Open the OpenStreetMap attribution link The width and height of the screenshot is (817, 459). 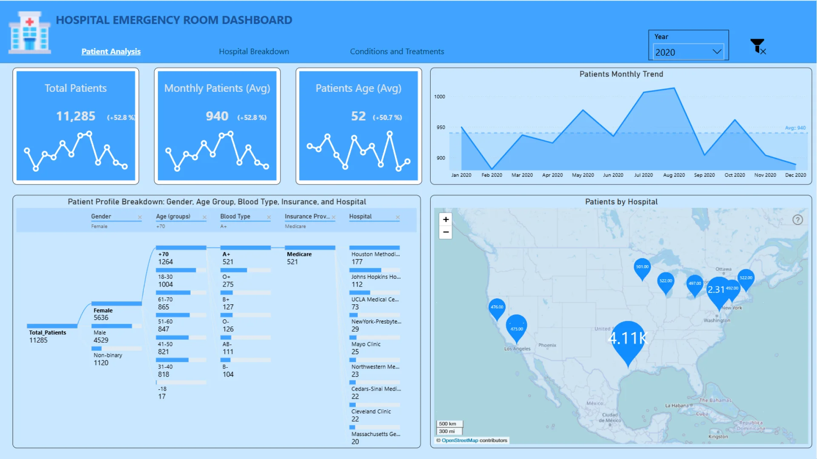point(460,441)
